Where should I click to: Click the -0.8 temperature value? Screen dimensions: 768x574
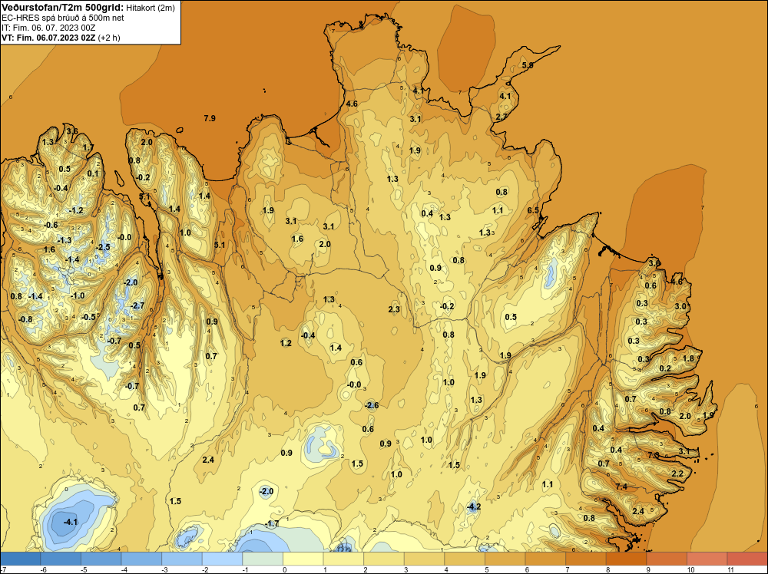25,319
